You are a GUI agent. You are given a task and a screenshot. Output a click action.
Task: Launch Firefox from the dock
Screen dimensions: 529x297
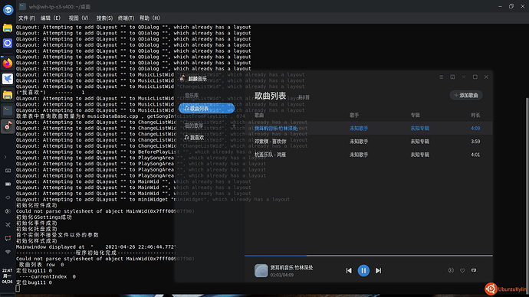8,63
